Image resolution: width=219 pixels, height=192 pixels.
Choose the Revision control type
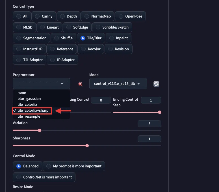pos(118,49)
